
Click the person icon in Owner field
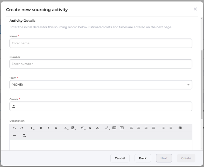coord(14,106)
